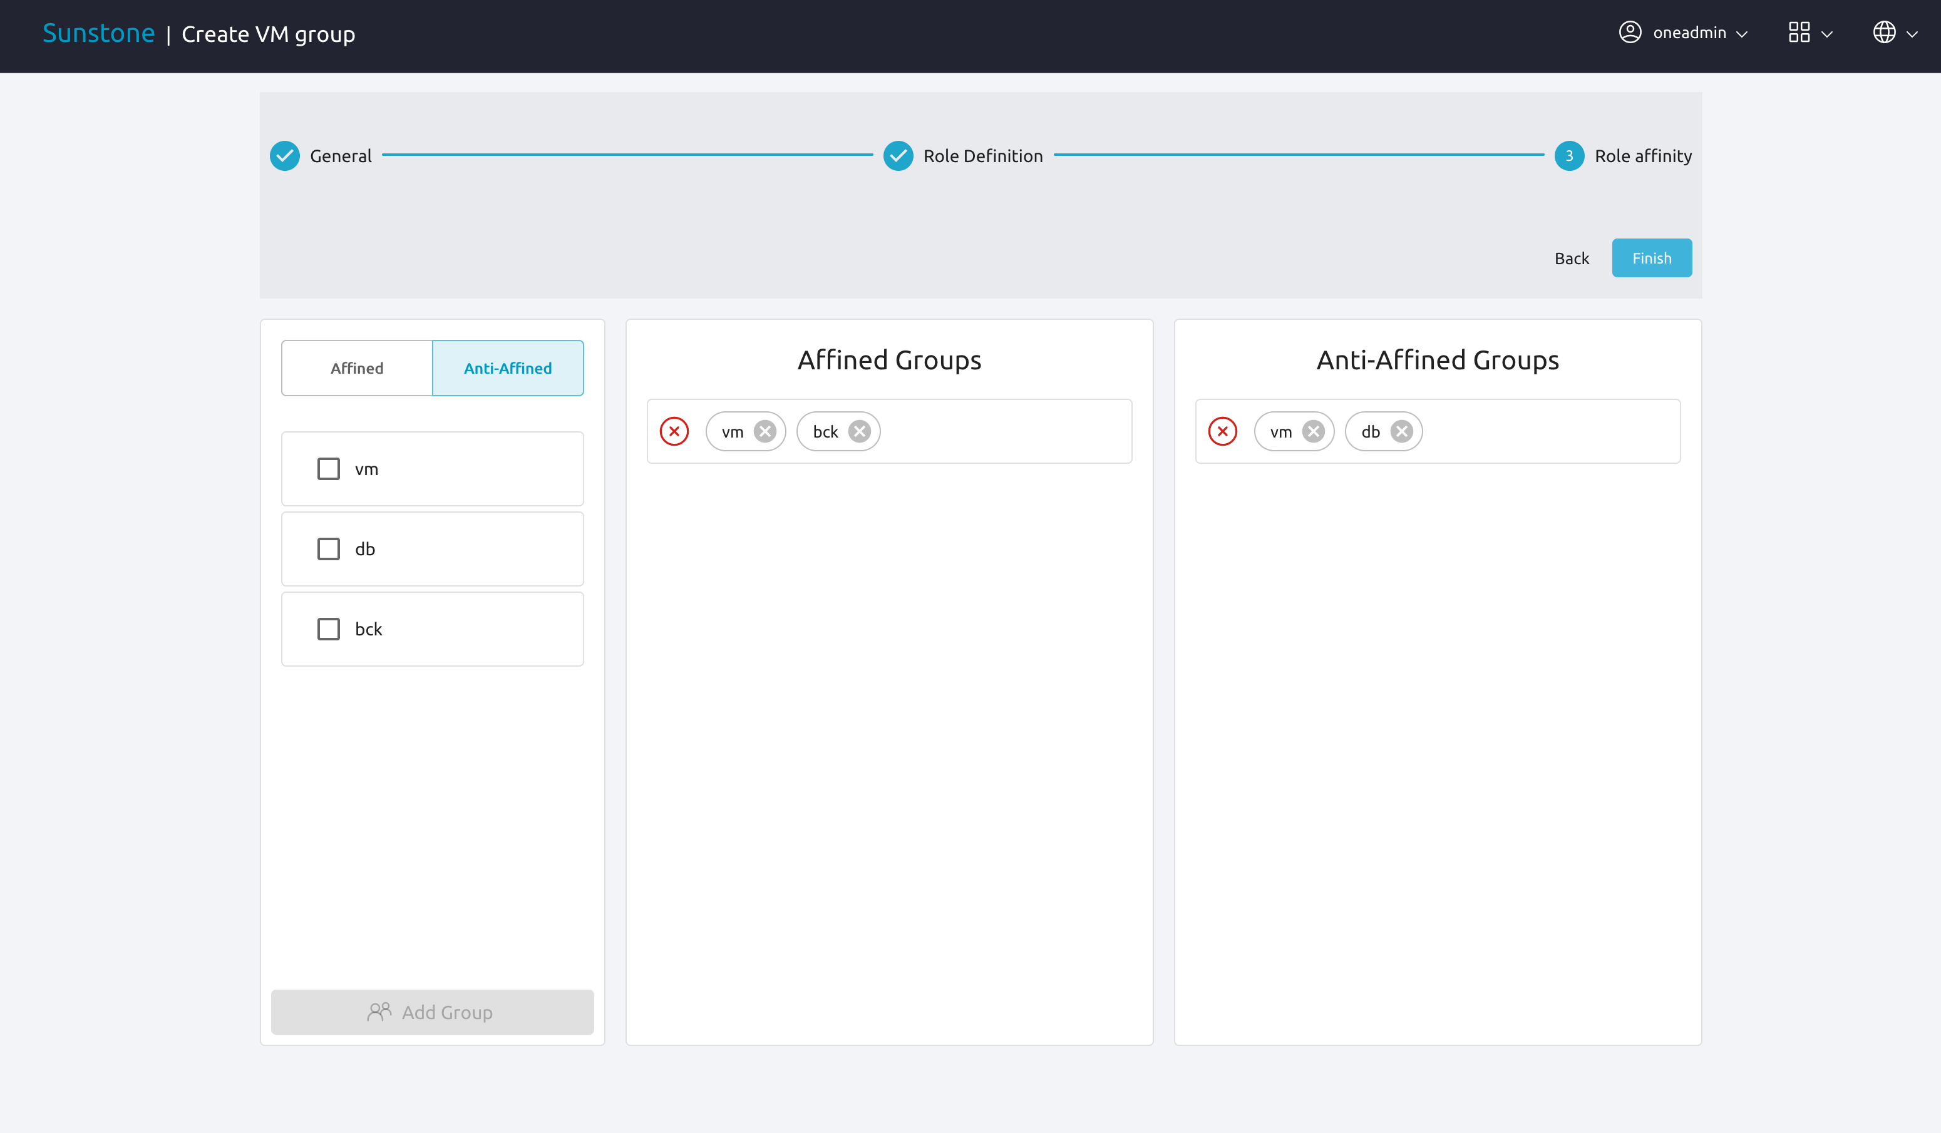1941x1133 pixels.
Task: Delete the Anti-Affined Groups row with red X
Action: (x=1222, y=431)
